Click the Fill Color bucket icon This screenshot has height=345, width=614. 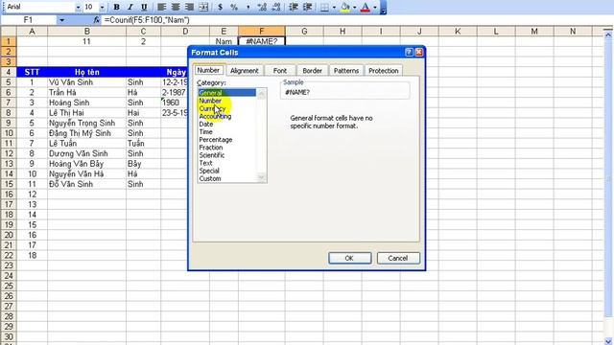(x=345, y=7)
